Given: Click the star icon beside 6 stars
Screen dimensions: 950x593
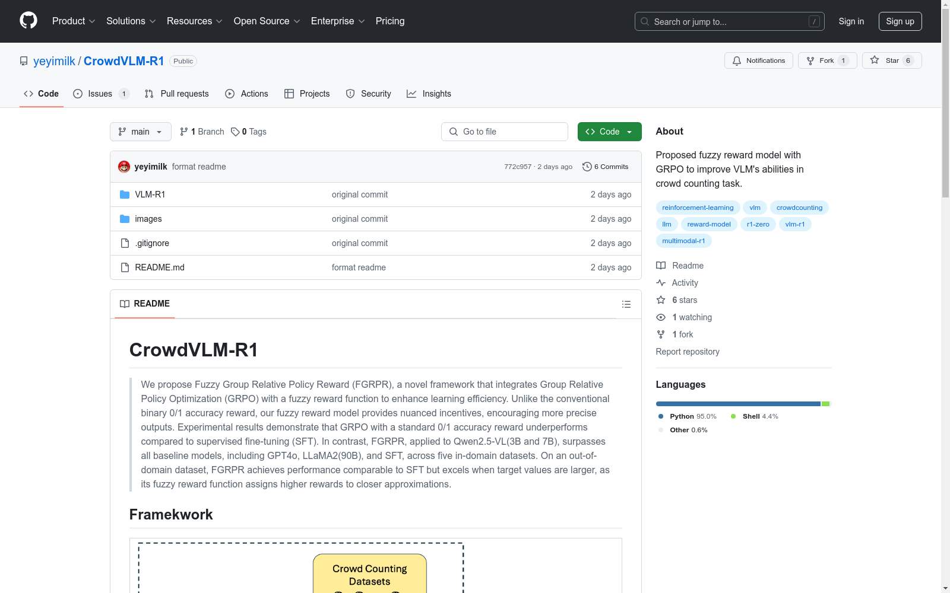Looking at the screenshot, I should pos(661,300).
